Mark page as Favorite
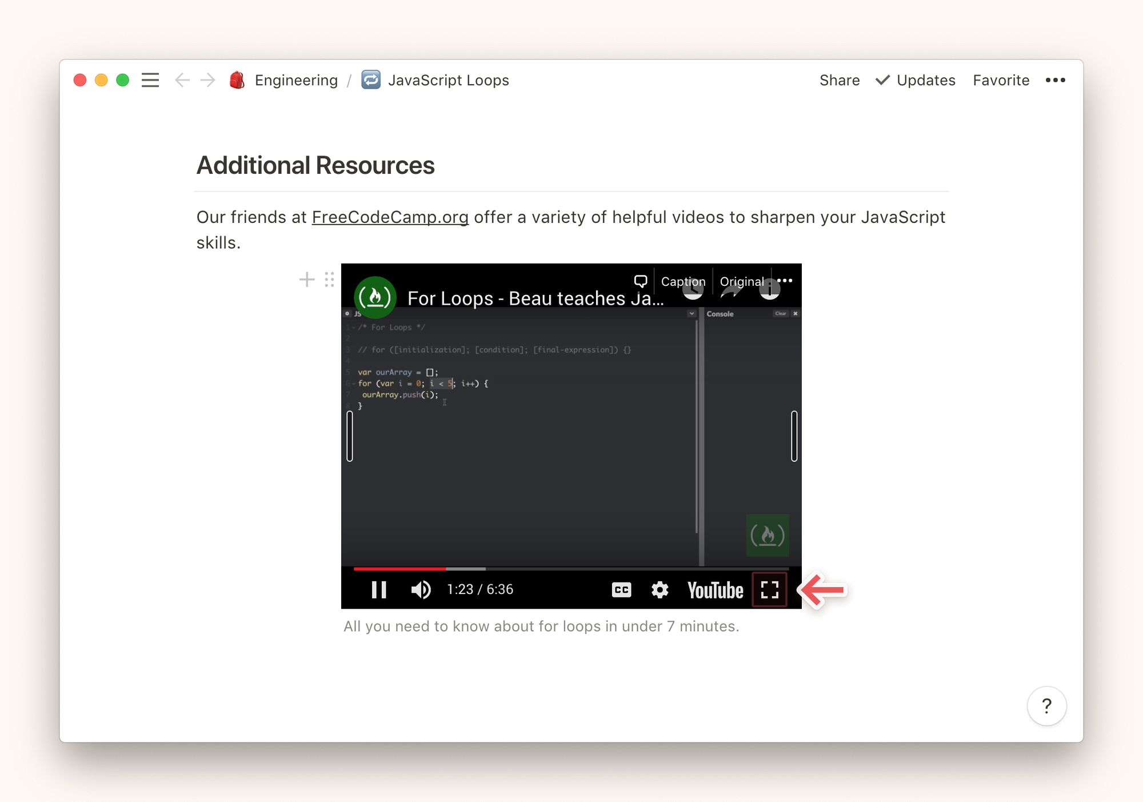 [x=1001, y=80]
